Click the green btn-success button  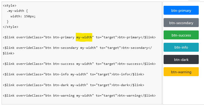(181, 35)
